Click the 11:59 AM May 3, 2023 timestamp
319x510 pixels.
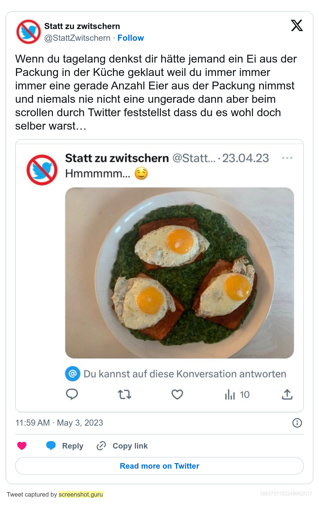[59, 423]
